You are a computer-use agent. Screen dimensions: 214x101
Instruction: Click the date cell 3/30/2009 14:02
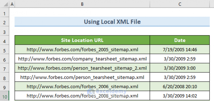pos(180,96)
